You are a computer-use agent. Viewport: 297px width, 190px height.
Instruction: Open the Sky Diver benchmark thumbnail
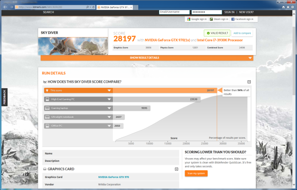(x=73, y=46)
